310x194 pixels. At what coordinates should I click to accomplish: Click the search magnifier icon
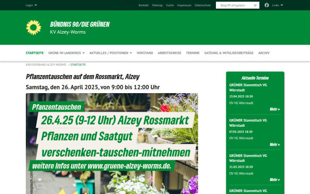[255, 5]
